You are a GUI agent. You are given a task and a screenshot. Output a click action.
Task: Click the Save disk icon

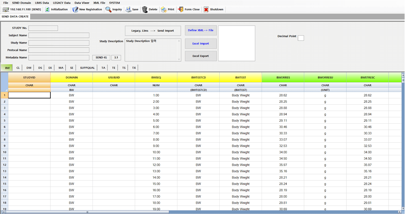click(128, 9)
